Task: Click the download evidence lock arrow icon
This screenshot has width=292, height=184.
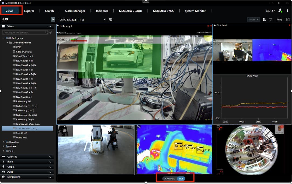Action: (x=271, y=19)
